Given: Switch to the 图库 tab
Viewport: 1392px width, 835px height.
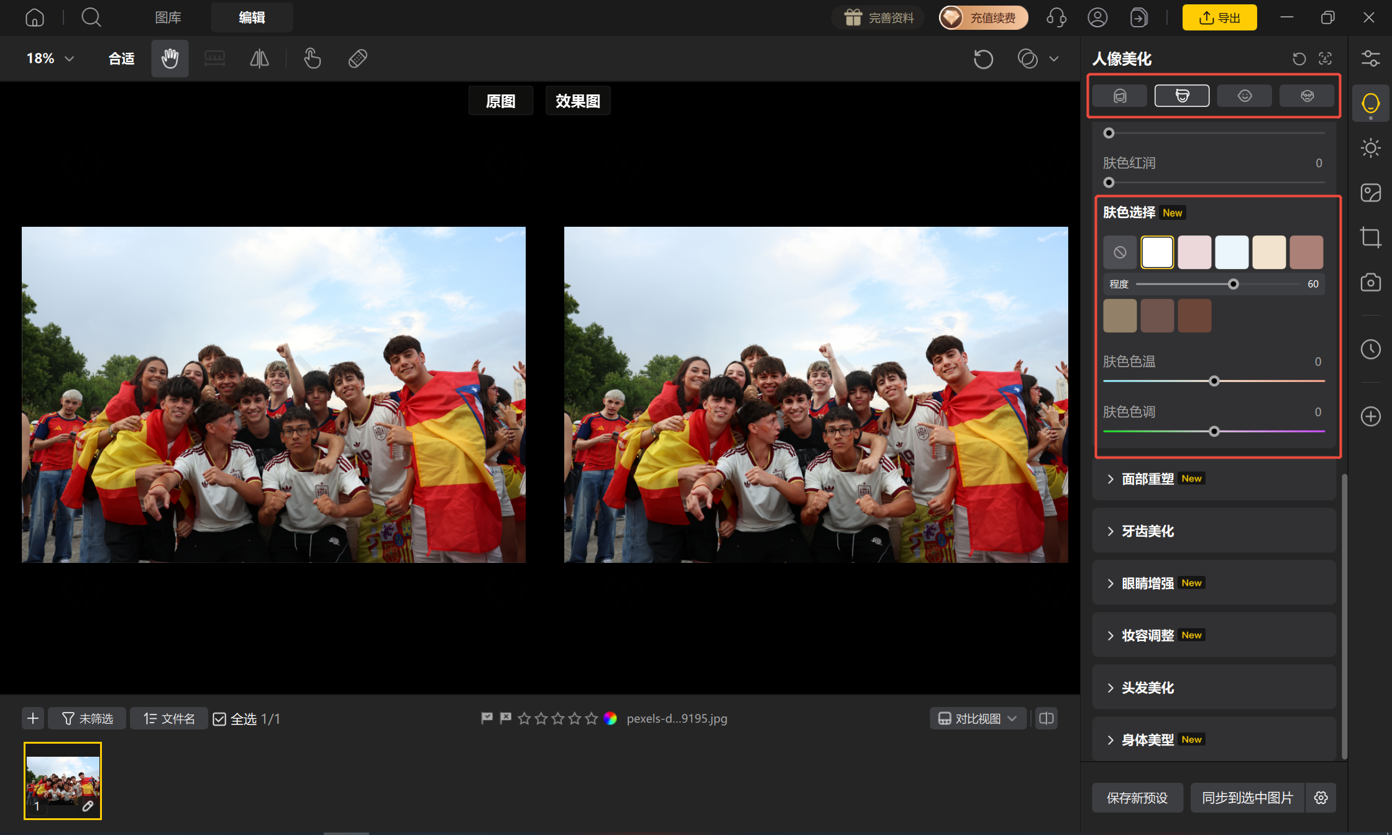Looking at the screenshot, I should [x=168, y=17].
